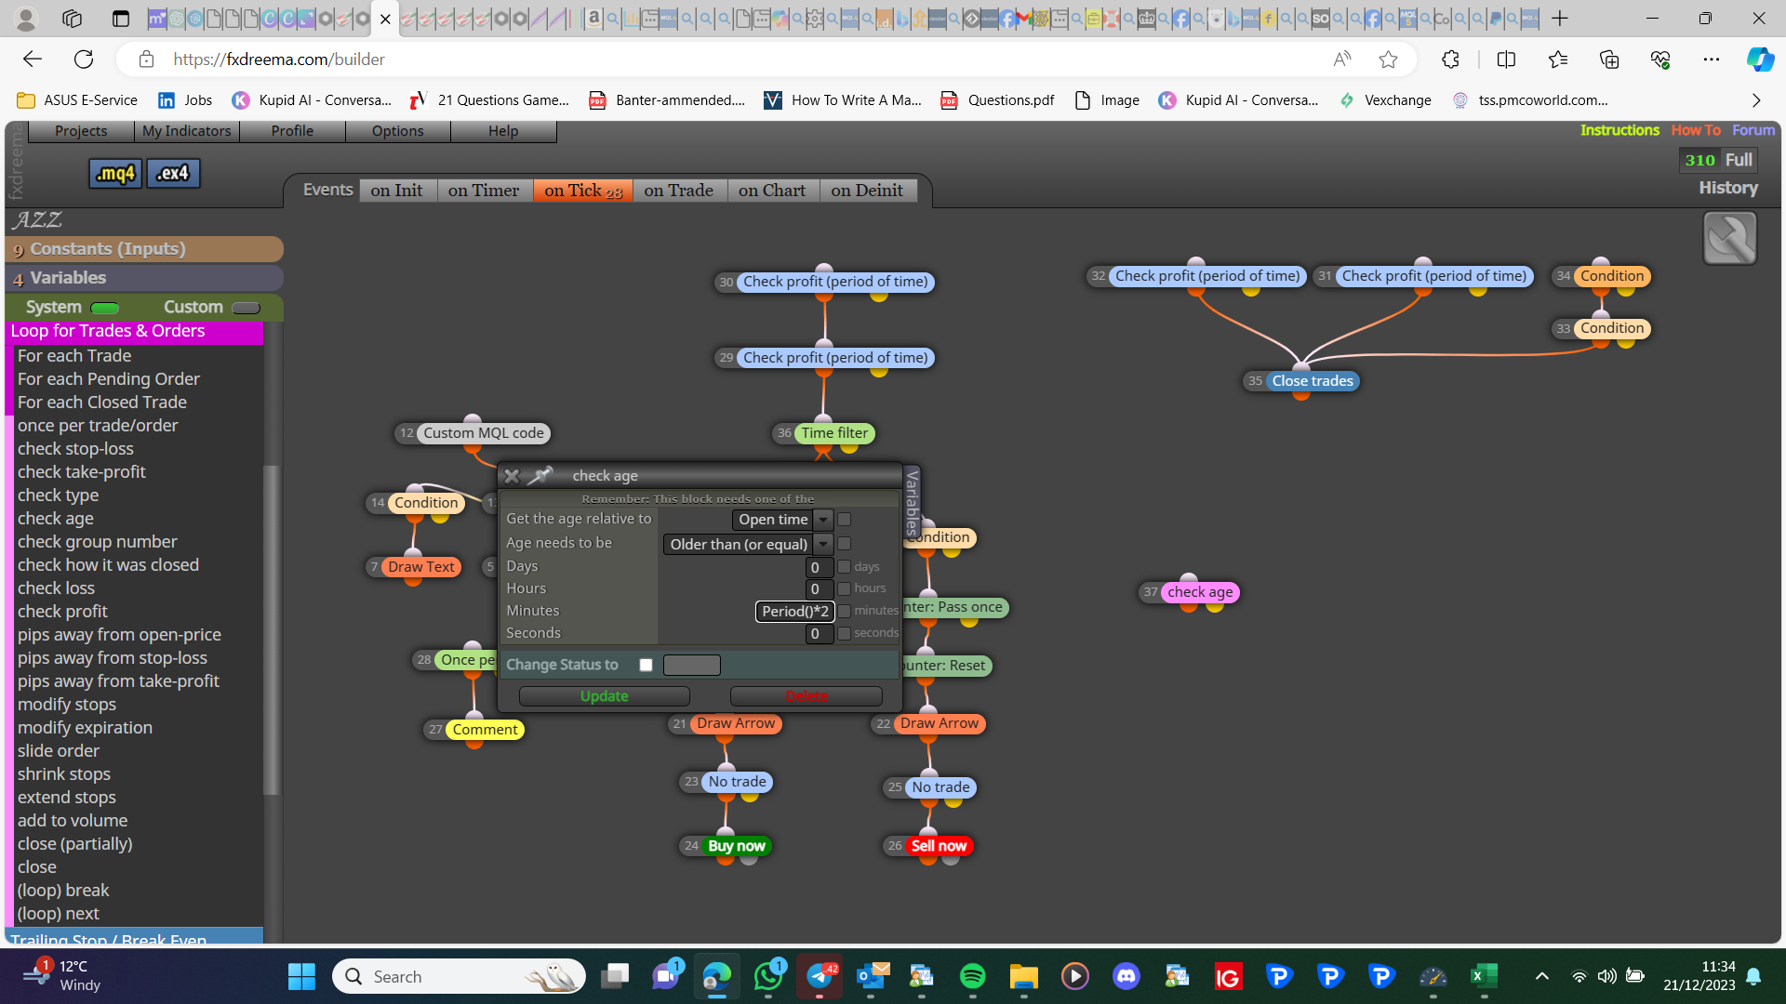Enable the Change Status to checkbox
Image resolution: width=1786 pixels, height=1004 pixels.
tap(646, 665)
